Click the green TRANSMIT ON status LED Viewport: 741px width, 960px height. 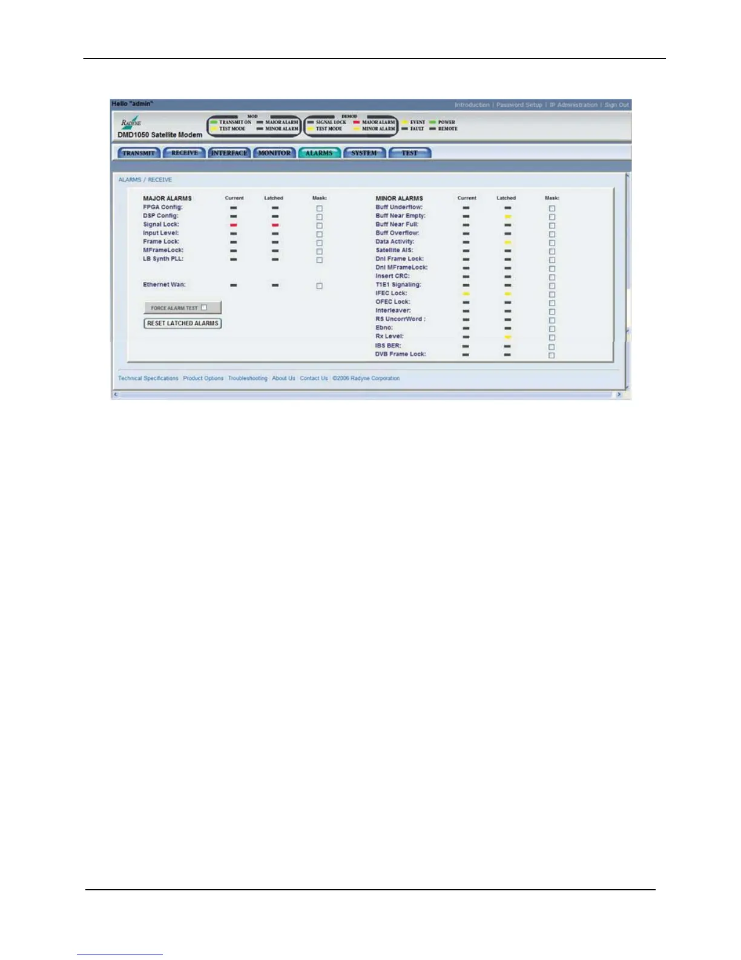tap(214, 122)
